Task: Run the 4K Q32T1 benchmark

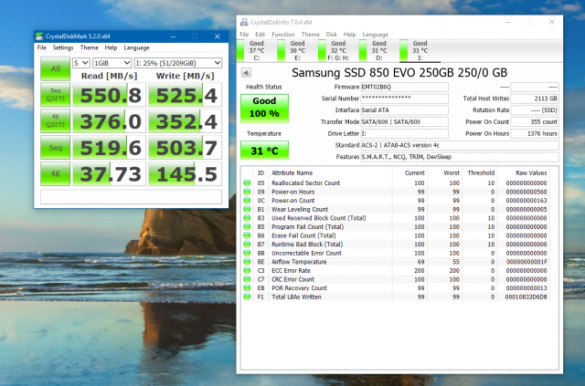Action: tap(54, 121)
